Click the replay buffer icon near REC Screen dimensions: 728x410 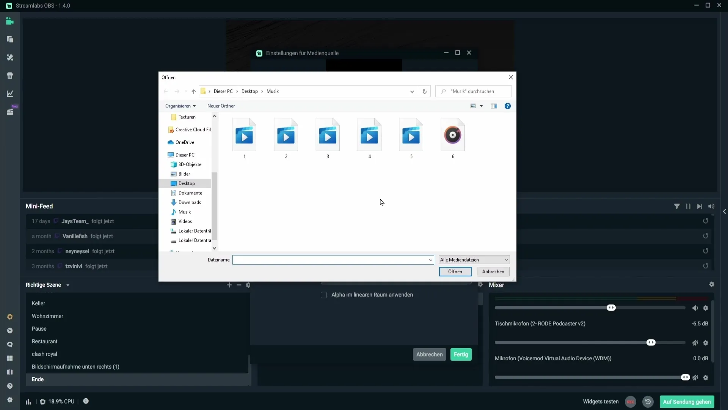648,402
